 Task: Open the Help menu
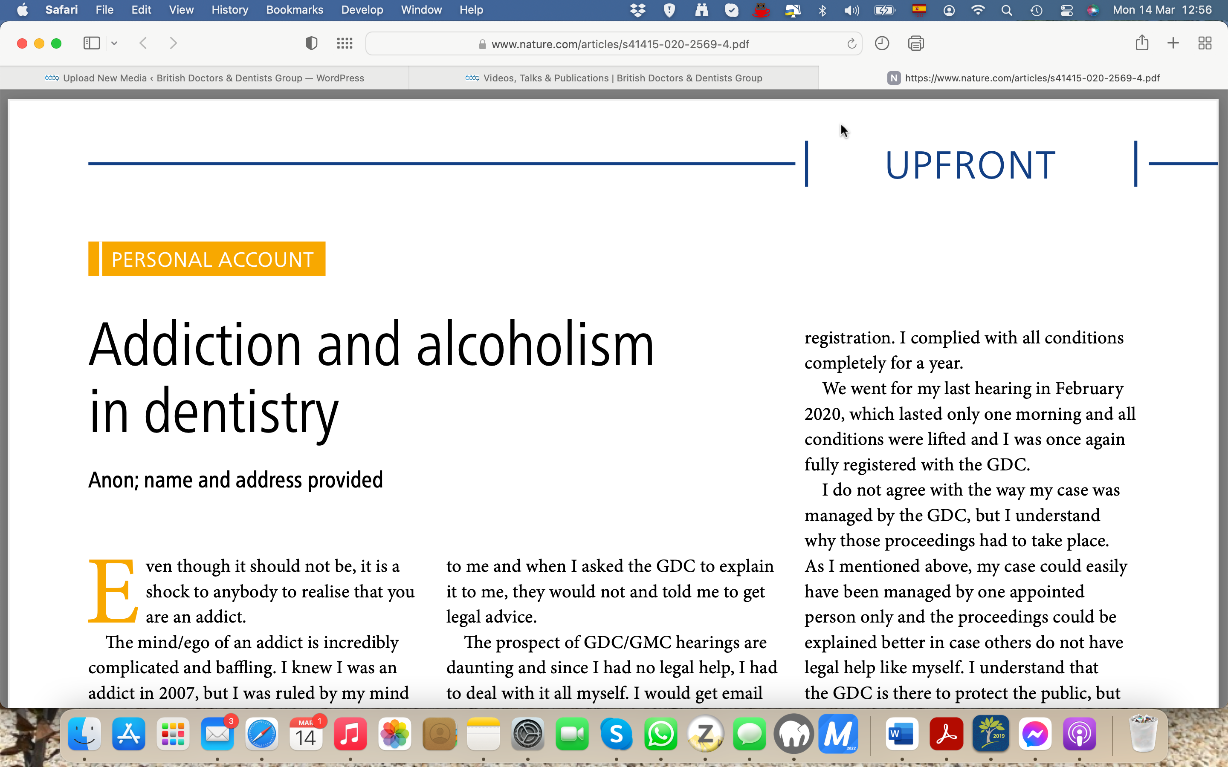[471, 10]
